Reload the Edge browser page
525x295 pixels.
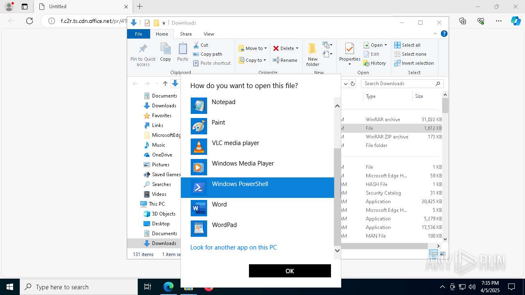coord(30,21)
